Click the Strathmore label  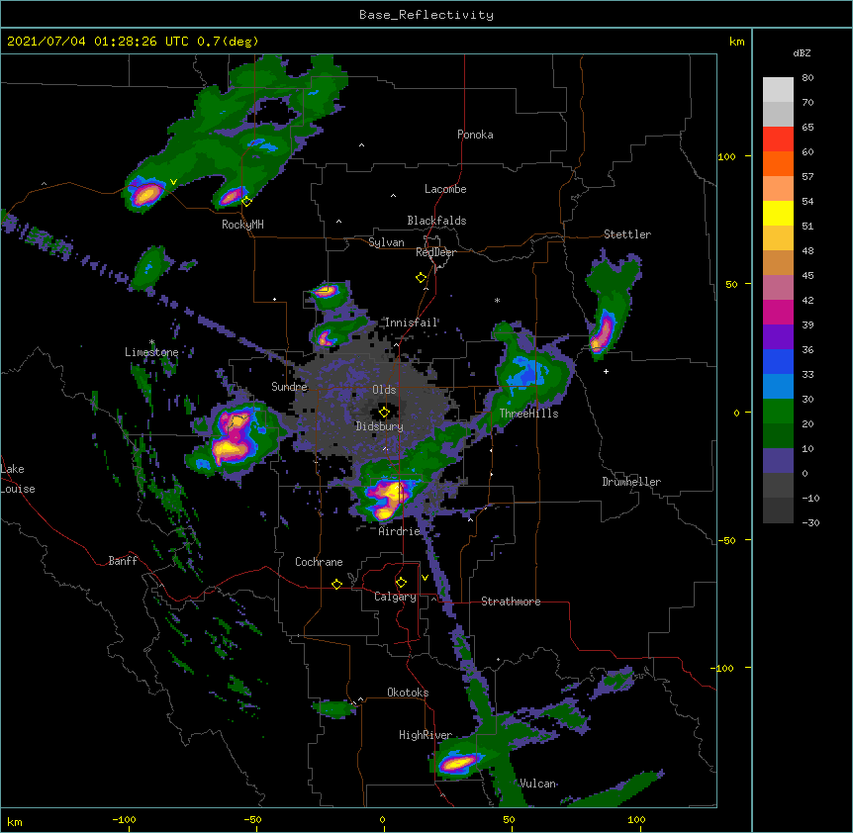pos(511,602)
